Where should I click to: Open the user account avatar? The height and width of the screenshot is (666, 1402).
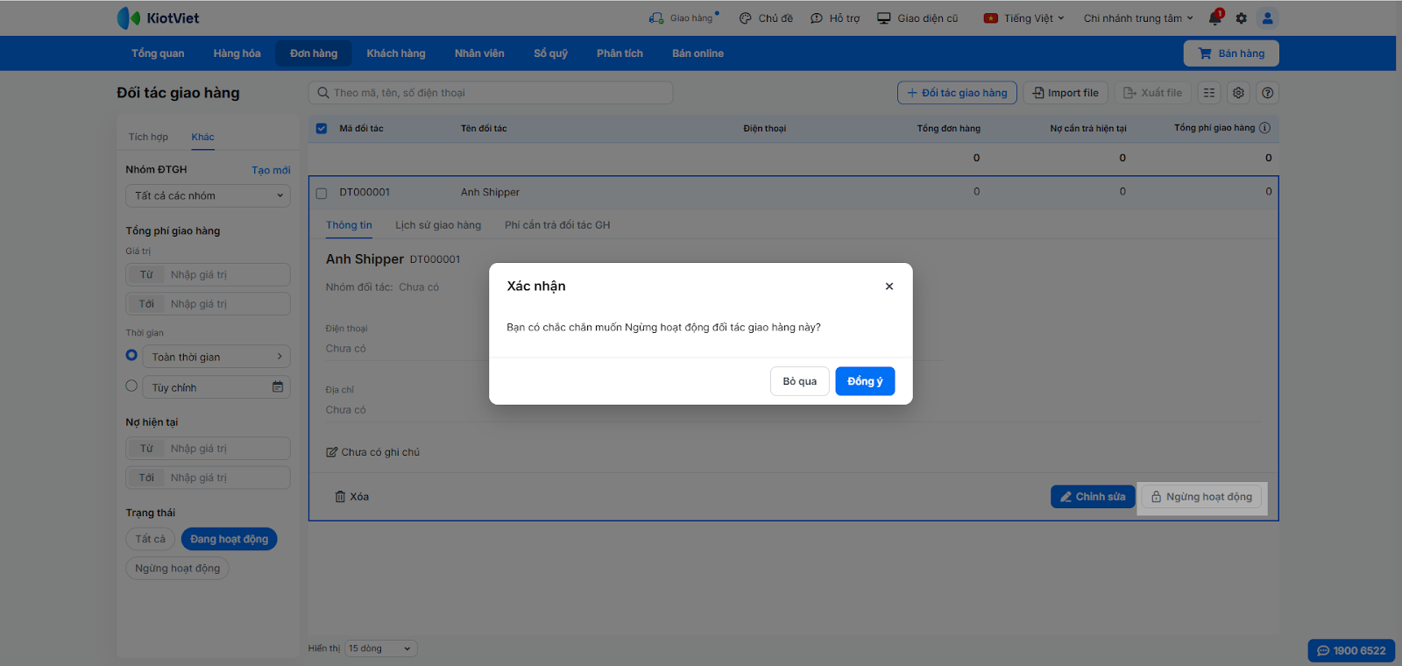coord(1267,18)
